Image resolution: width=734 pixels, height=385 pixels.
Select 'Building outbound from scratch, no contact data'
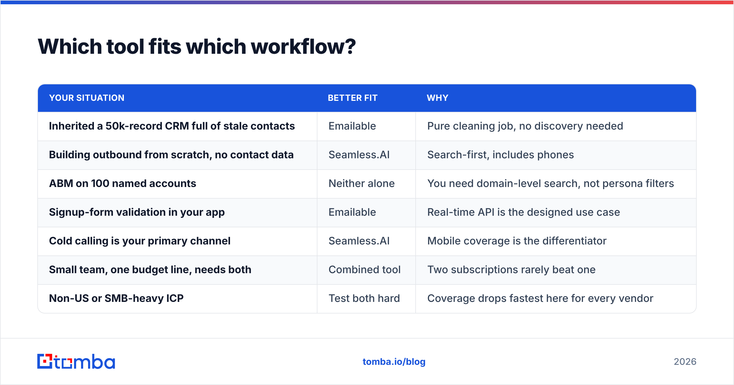pyautogui.click(x=171, y=155)
